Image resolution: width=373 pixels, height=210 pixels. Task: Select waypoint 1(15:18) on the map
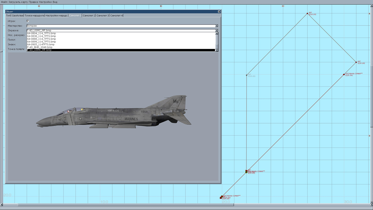[x=356, y=62]
